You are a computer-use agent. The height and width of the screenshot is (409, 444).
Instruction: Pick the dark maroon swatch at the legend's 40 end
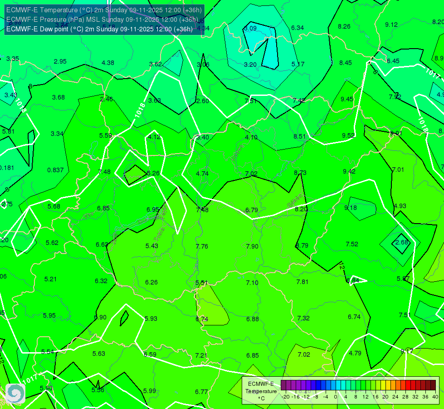433,385
